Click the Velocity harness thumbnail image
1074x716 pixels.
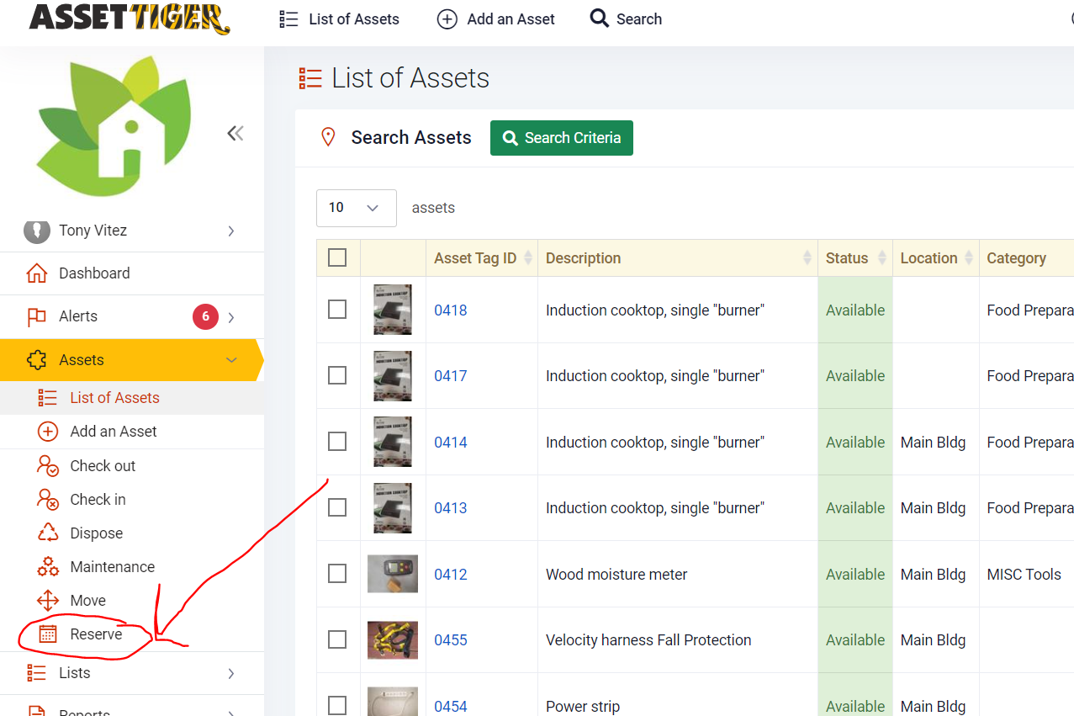click(x=392, y=640)
